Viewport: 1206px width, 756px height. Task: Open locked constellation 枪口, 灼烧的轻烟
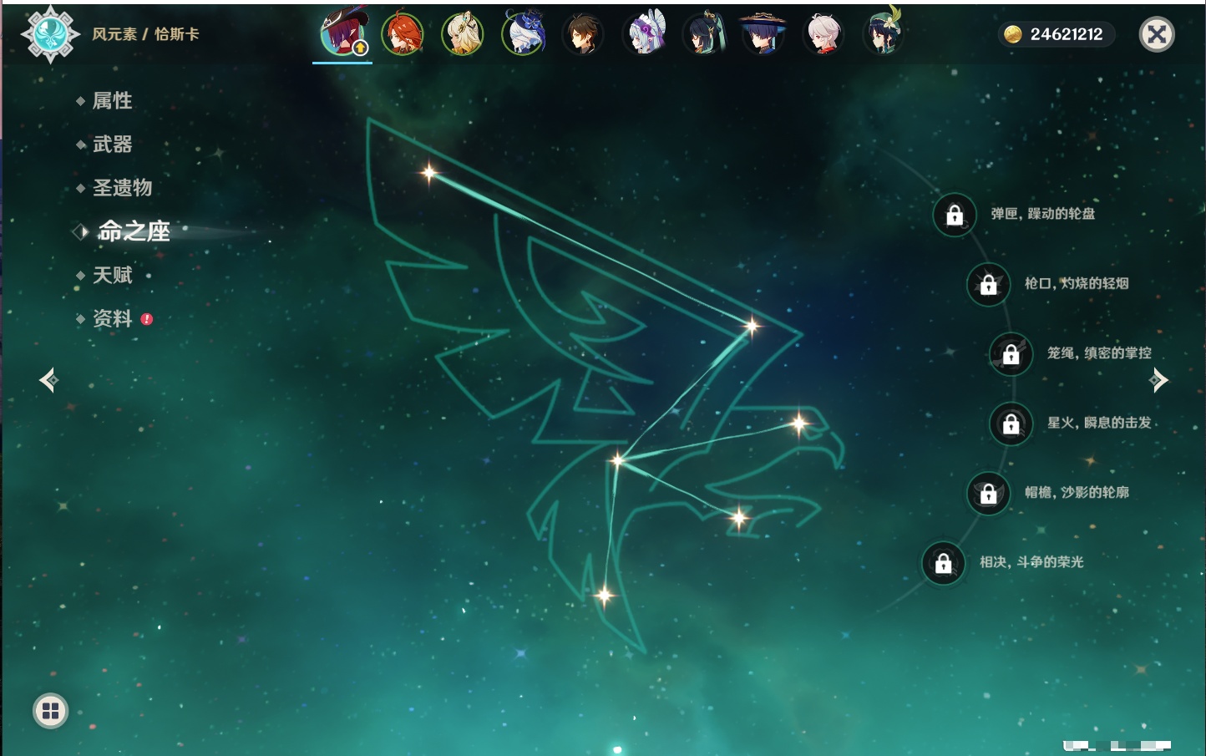989,284
